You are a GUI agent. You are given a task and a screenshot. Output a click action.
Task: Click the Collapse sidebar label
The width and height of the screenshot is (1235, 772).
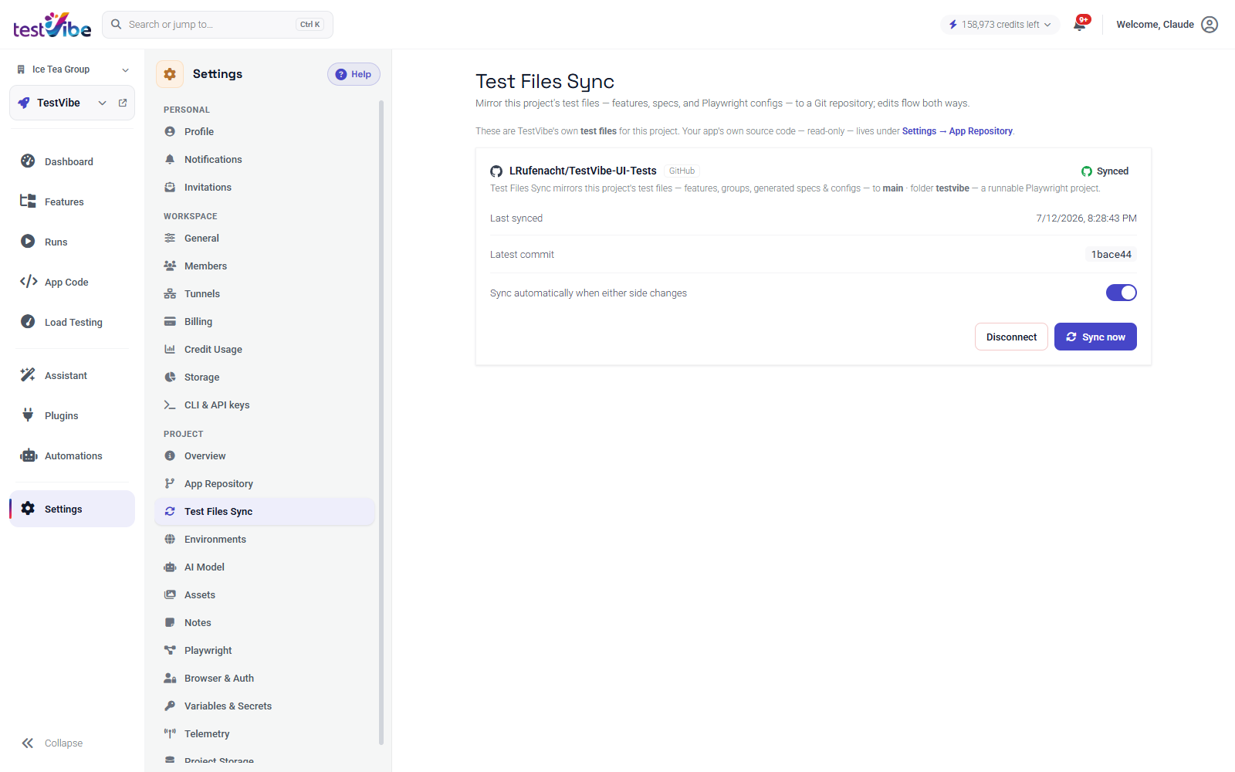coord(63,743)
